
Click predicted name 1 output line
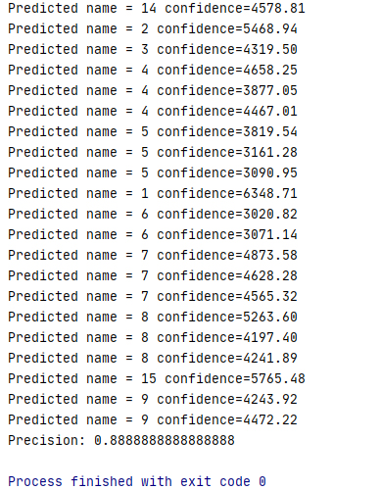tap(153, 193)
